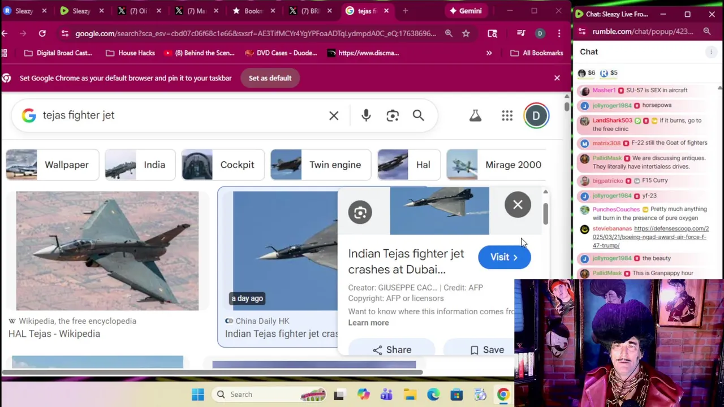Visit the Indian Tejas crash article

pos(504,257)
